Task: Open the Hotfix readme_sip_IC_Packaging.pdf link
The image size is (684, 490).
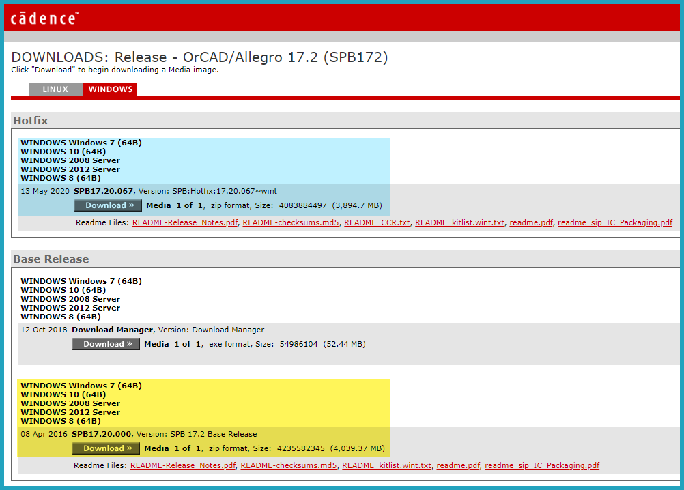Action: tap(614, 222)
